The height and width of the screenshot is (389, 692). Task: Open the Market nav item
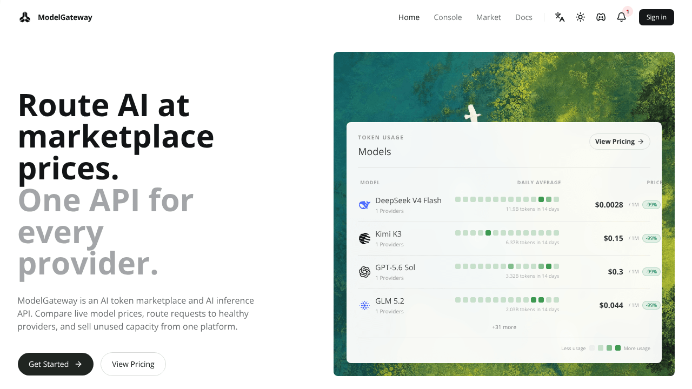point(489,17)
